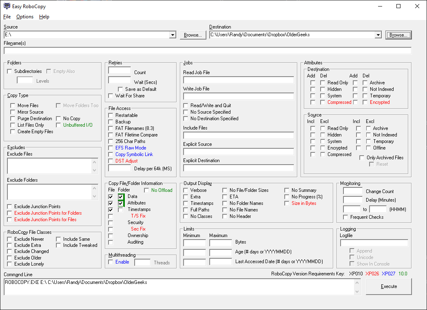The width and height of the screenshot is (427, 310).
Task: Check Source Excl Hidden attribute
Action: (323, 135)
